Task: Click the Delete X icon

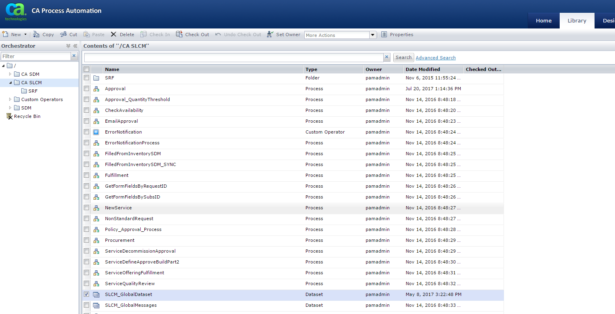Action: 114,34
